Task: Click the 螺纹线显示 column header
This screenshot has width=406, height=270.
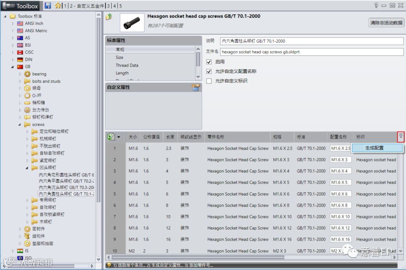Action: pos(191,137)
